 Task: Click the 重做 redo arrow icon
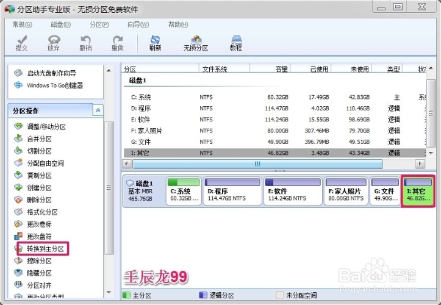(118, 43)
